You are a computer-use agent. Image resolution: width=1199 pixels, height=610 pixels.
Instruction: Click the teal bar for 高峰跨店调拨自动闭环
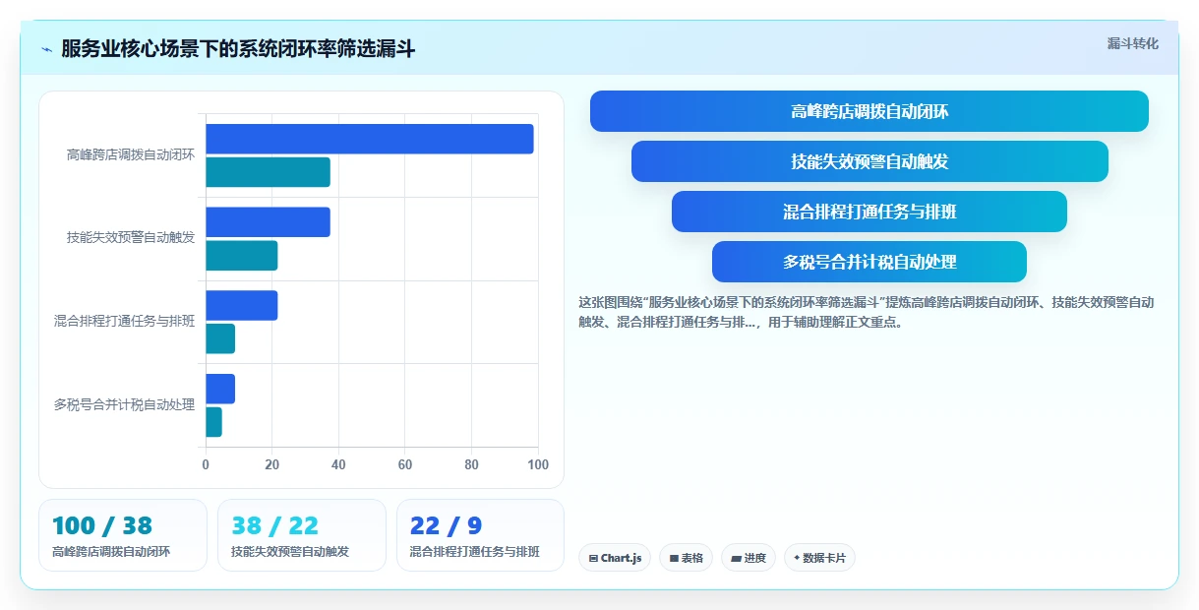[268, 172]
